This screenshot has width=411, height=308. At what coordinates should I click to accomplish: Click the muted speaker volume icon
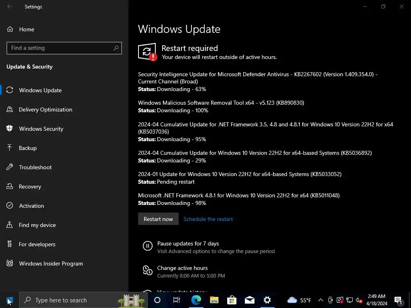click(x=359, y=300)
